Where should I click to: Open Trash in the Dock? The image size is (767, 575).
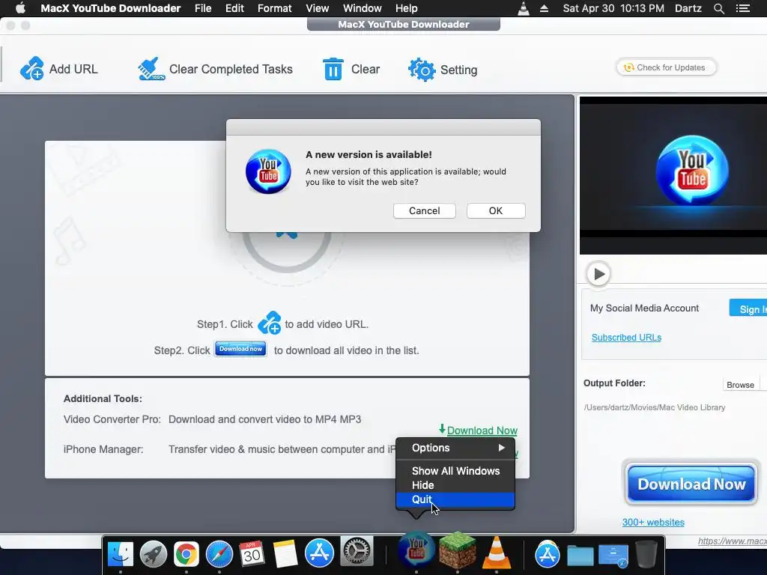click(x=646, y=554)
